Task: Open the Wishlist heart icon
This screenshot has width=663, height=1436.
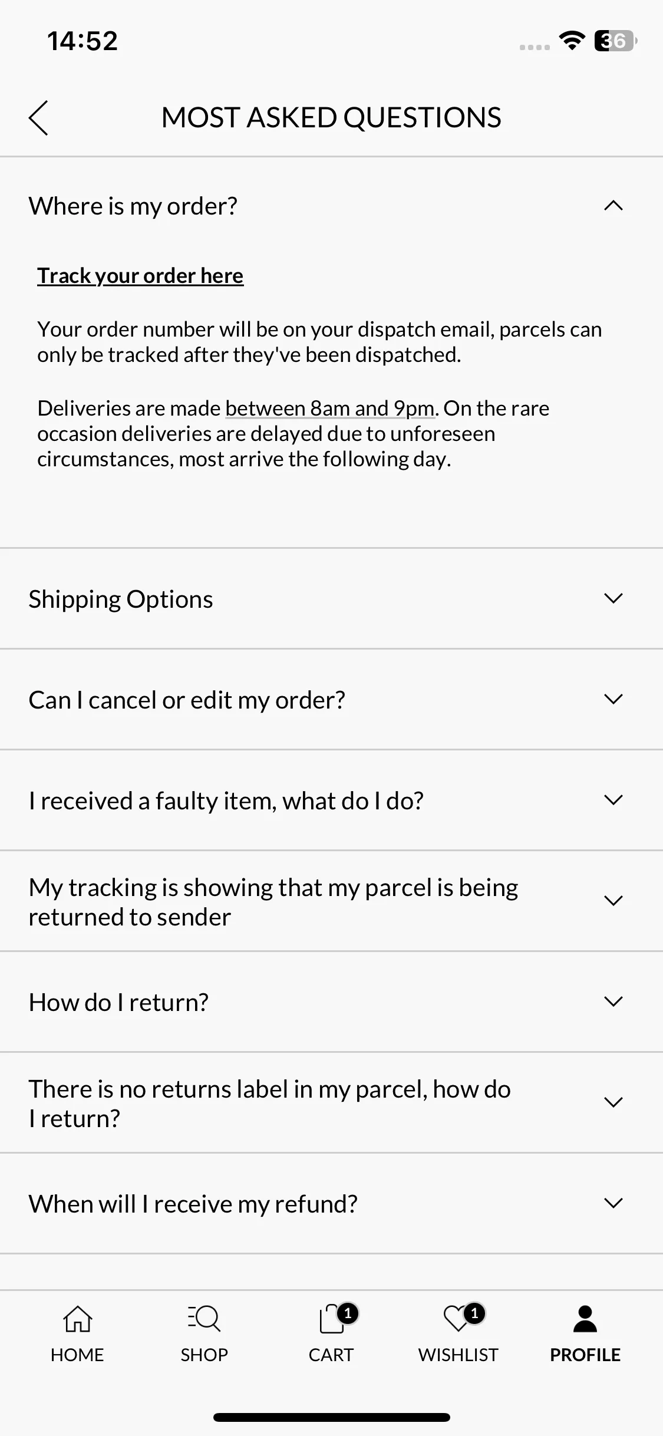Action: (x=457, y=1319)
